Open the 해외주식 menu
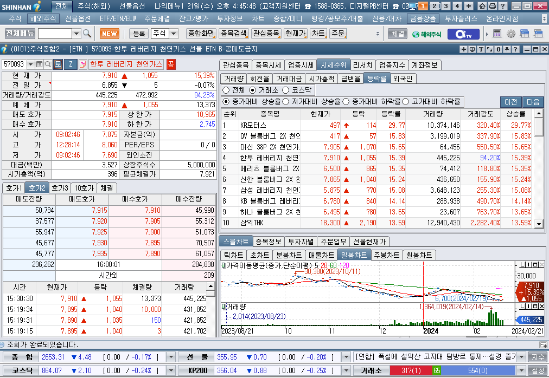This screenshot has width=549, height=378. point(43,18)
